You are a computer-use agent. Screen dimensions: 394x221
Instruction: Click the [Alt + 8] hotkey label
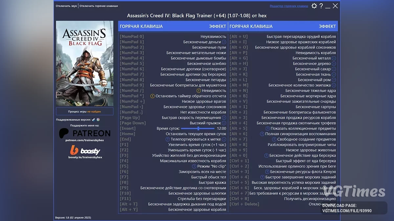click(x=238, y=145)
